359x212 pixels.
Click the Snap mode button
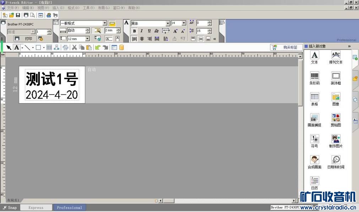point(10,208)
